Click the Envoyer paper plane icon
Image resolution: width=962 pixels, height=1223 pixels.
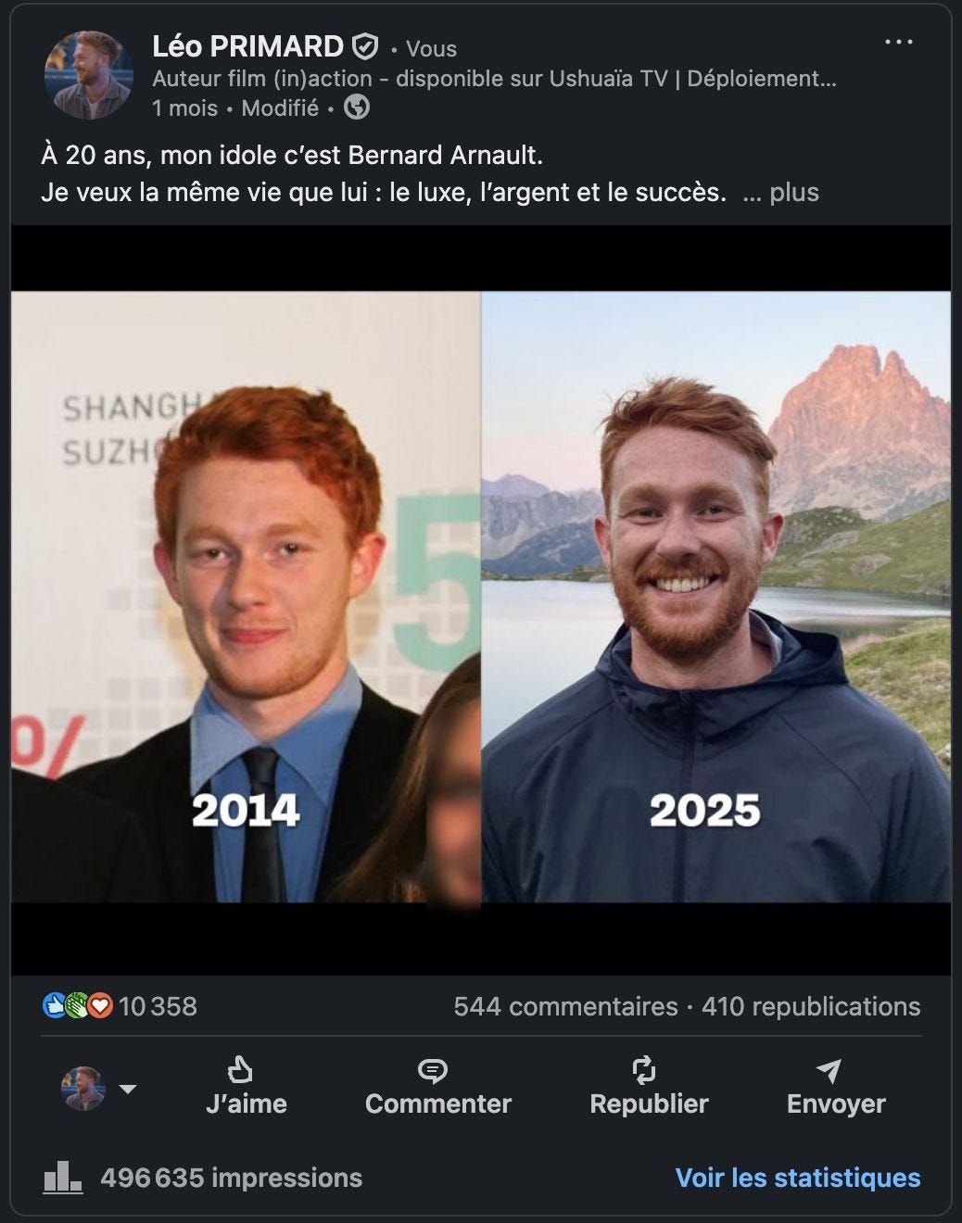[829, 1070]
